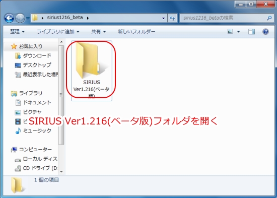Open ピクチャ library
Image resolution: width=277 pixels, height=198 pixels.
tap(32, 112)
